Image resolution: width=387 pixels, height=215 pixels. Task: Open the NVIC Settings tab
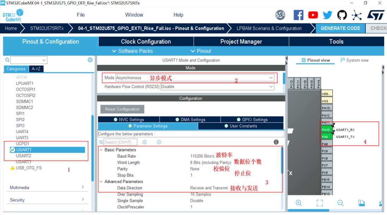point(129,119)
